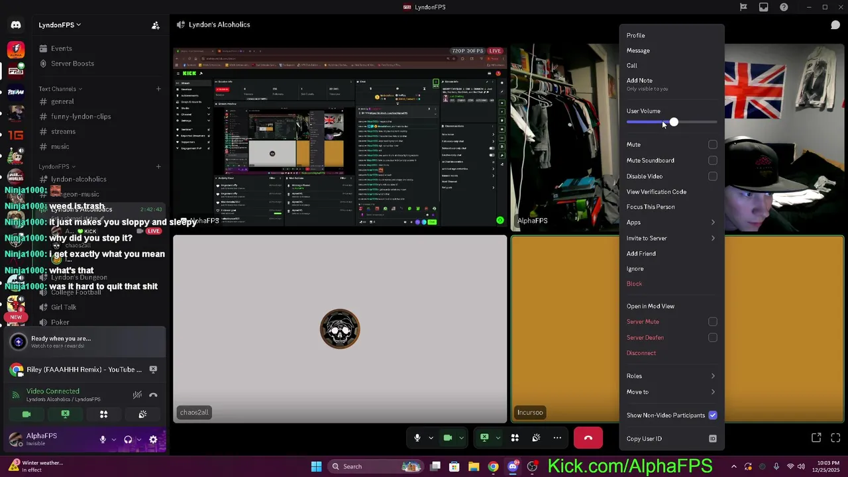Click screen share button in left voice panel
Viewport: 848px width, 477px height.
pyautogui.click(x=65, y=414)
